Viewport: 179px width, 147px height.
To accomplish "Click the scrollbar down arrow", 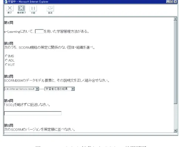I will tap(175, 130).
